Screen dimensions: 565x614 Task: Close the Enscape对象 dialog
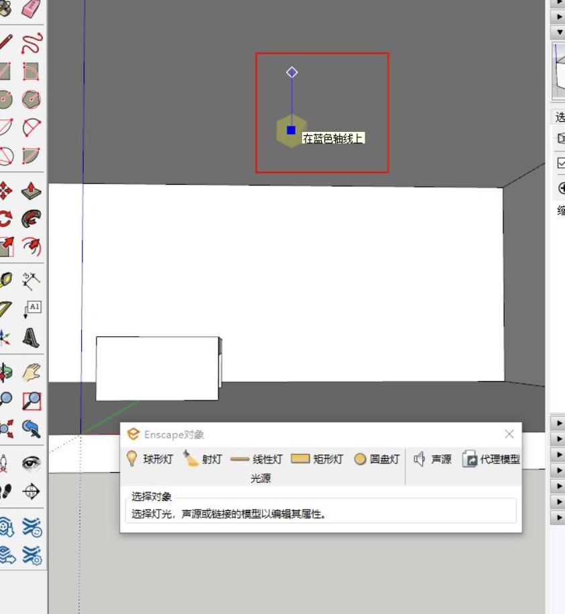tap(509, 434)
